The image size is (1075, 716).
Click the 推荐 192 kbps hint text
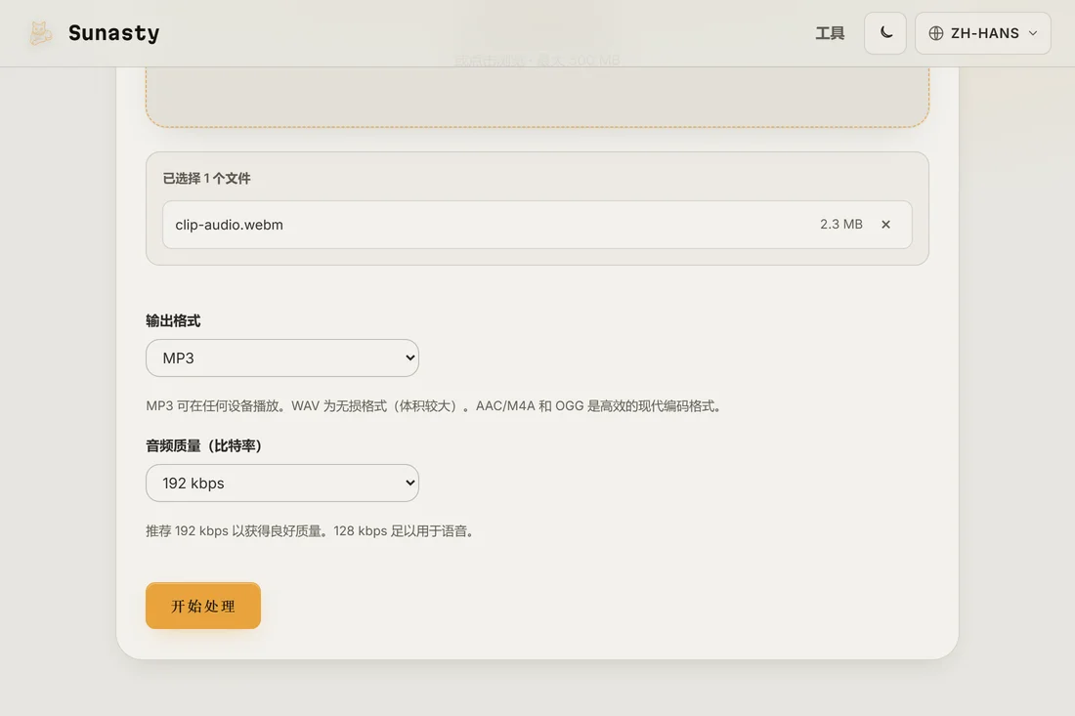(311, 531)
